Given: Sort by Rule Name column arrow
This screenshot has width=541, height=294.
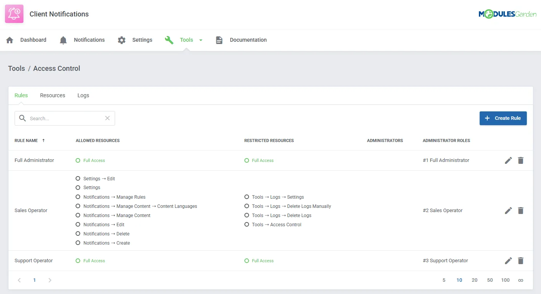Looking at the screenshot, I should click(43, 140).
